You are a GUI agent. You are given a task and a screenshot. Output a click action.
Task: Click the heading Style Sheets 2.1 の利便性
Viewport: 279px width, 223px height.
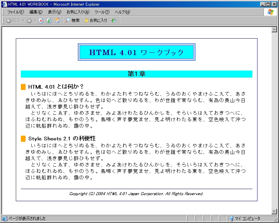[x=62, y=138]
